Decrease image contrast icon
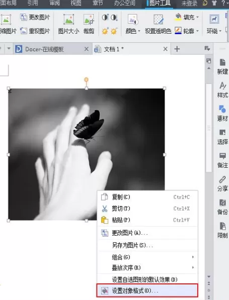The width and height of the screenshot is (229, 300). 114,18
